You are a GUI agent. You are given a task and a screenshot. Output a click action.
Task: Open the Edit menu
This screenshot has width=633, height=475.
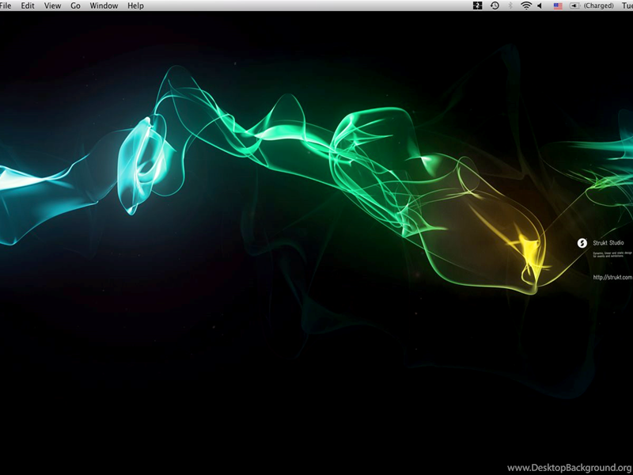tap(28, 6)
